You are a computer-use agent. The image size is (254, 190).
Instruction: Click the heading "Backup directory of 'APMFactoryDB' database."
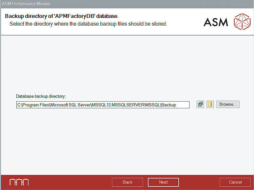coord(62,16)
